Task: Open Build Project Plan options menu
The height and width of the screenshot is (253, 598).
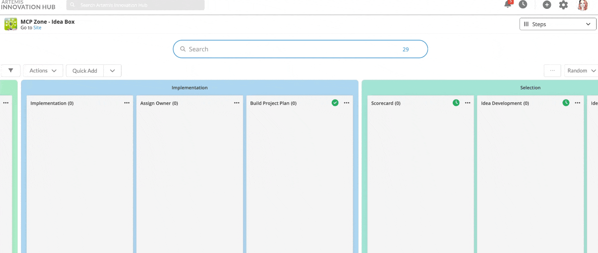Action: pos(347,103)
